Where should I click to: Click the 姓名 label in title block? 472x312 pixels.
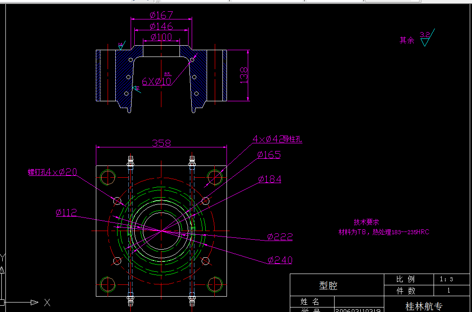click(x=310, y=302)
